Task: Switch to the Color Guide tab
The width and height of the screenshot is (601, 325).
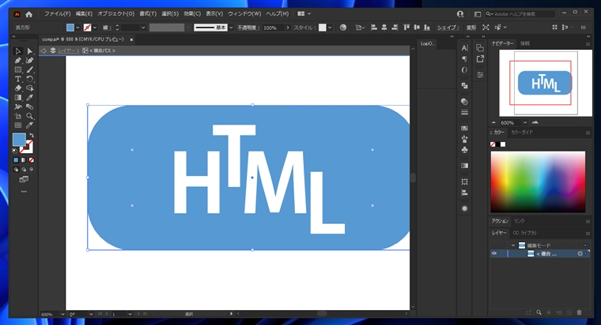Action: (x=522, y=133)
